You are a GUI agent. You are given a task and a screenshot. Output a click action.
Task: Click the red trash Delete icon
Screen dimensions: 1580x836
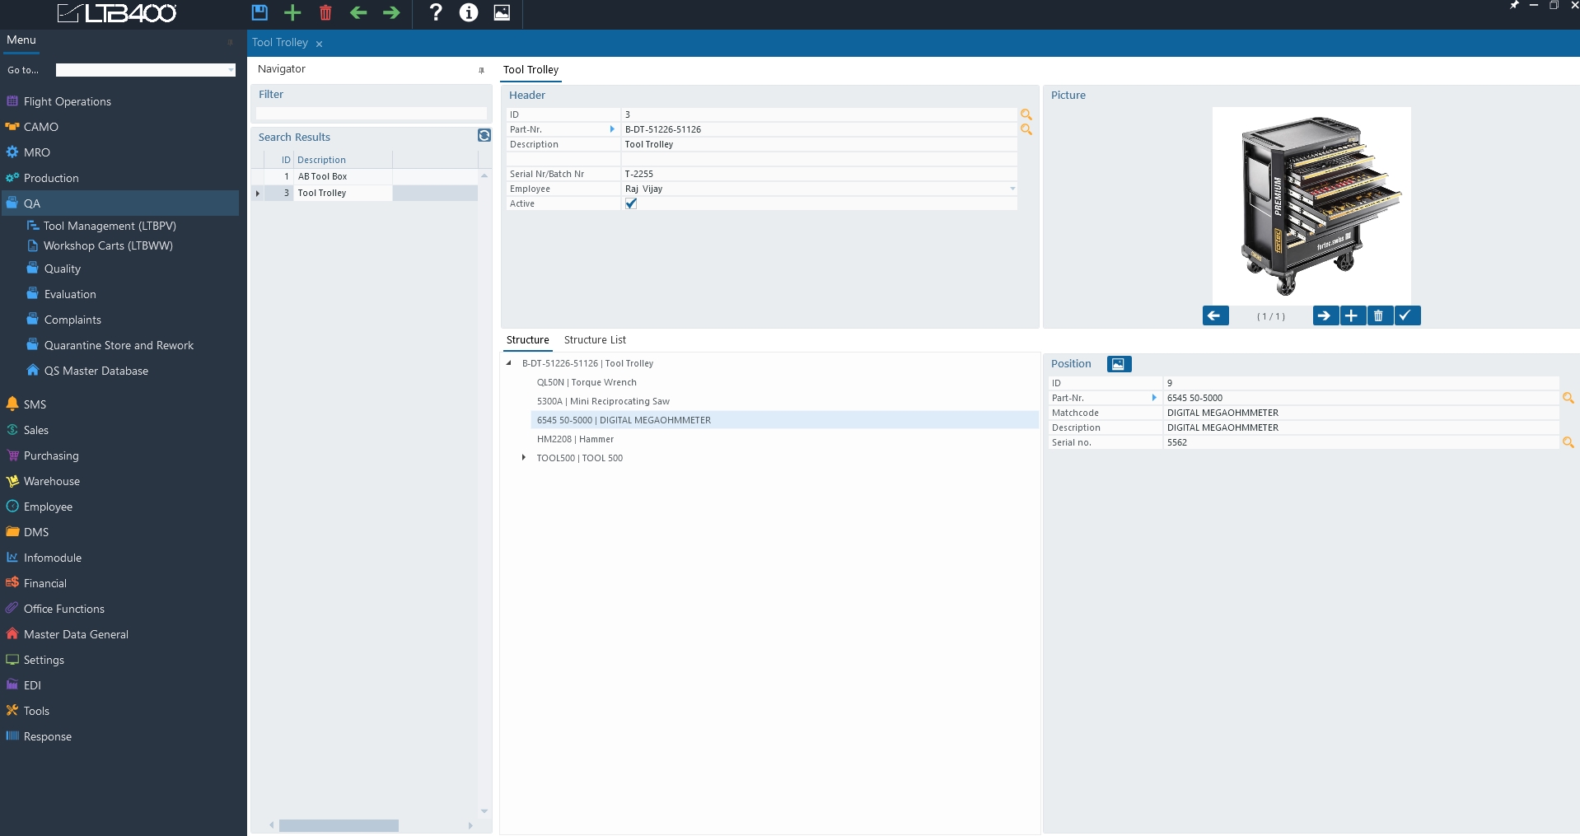pos(325,12)
